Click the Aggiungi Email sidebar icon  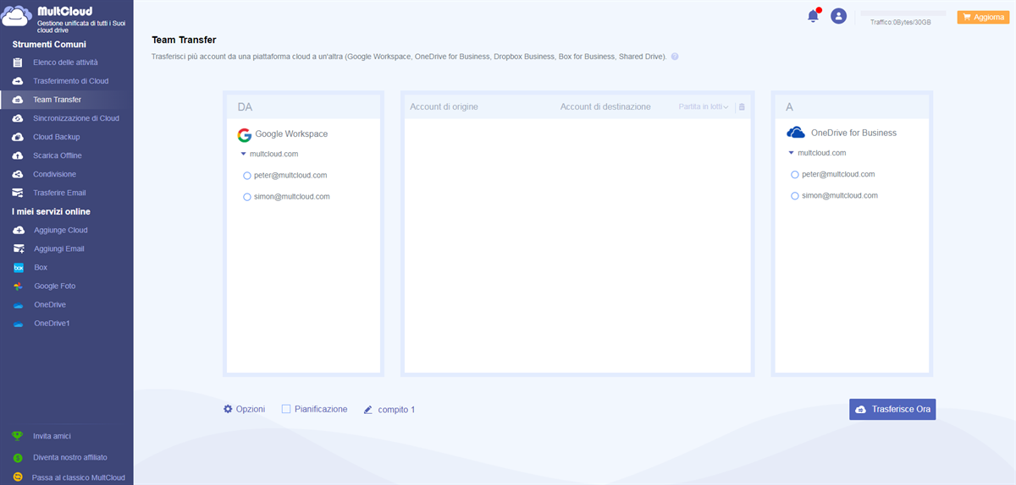pos(18,248)
